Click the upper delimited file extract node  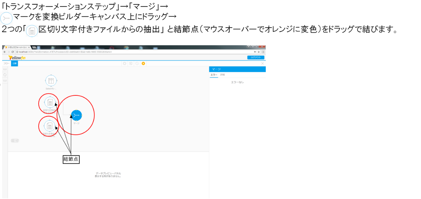point(50,103)
